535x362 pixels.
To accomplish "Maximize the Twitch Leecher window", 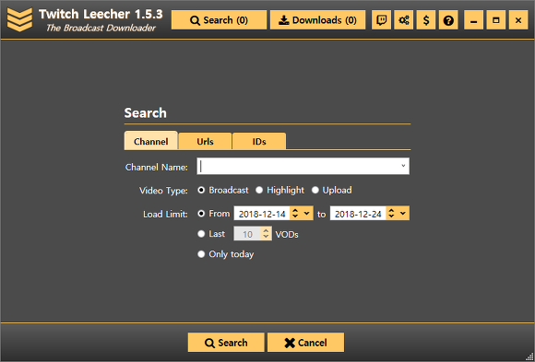I will coord(495,20).
